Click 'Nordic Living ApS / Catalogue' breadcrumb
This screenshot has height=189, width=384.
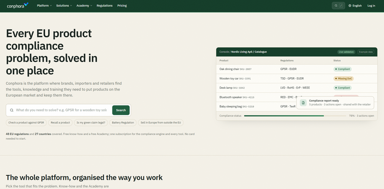pos(249,52)
